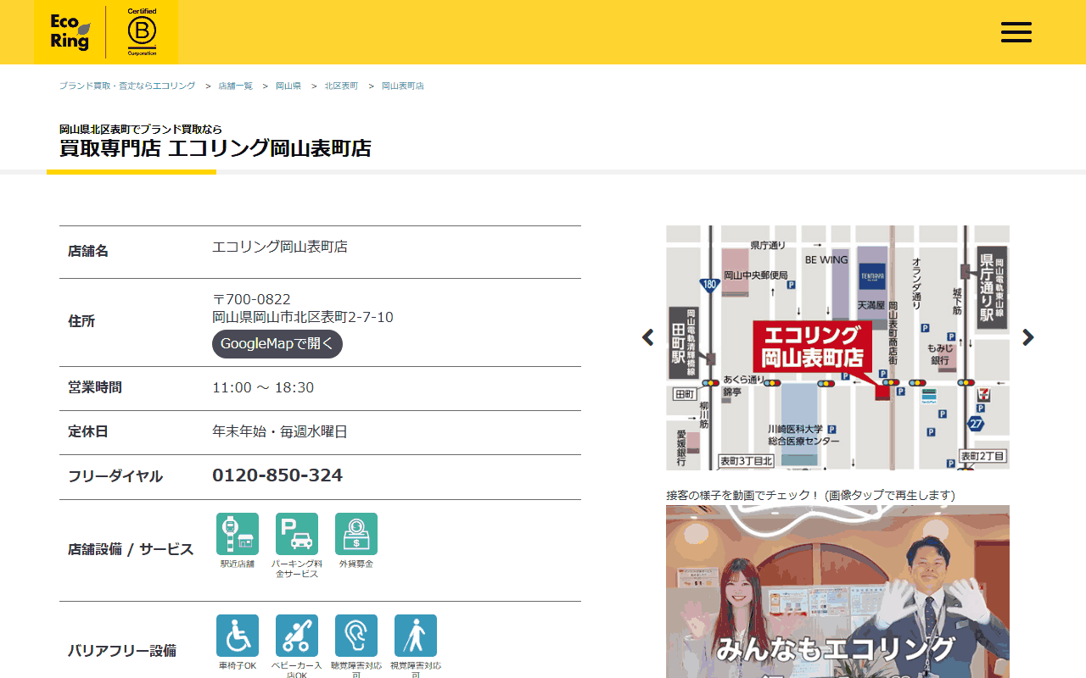The width and height of the screenshot is (1086, 678).
Task: Click the Certified B Corporation badge
Action: point(142,32)
